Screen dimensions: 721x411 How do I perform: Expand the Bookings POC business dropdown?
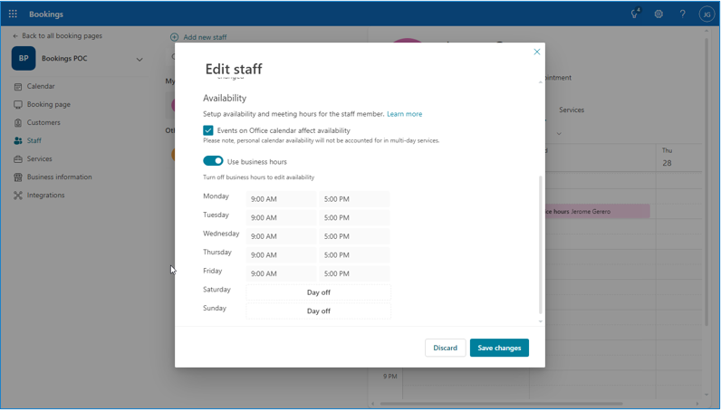tap(139, 60)
